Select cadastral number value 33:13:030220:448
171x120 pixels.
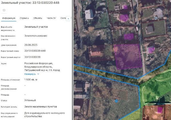pyautogui.click(x=35, y=51)
